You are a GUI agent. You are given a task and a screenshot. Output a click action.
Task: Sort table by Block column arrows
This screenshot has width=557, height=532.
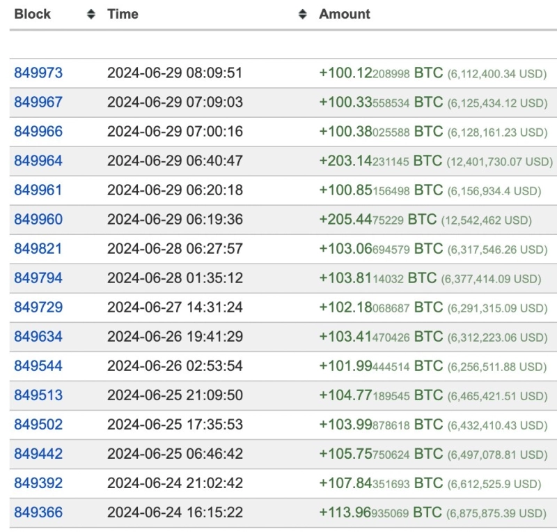(x=91, y=15)
